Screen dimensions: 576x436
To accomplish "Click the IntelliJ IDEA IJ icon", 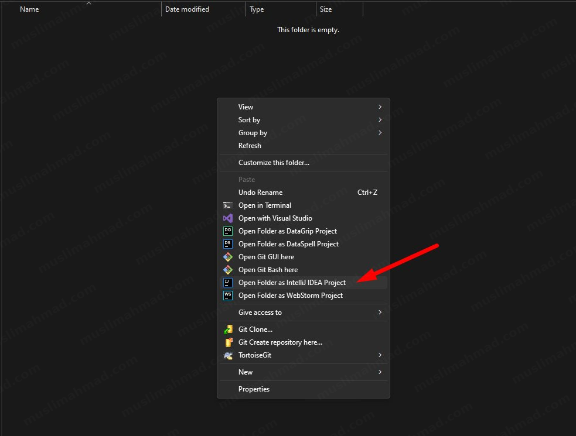I will tap(228, 283).
